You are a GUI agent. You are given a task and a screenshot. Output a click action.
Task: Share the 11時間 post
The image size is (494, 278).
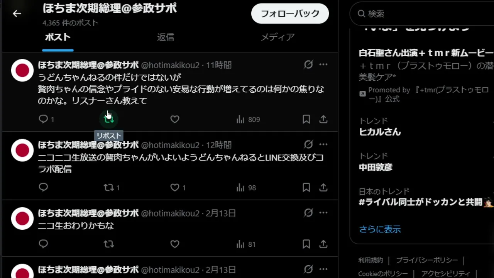pos(323,119)
